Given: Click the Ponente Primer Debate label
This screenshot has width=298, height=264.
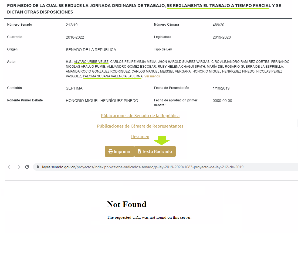Looking at the screenshot, I should click(25, 100).
